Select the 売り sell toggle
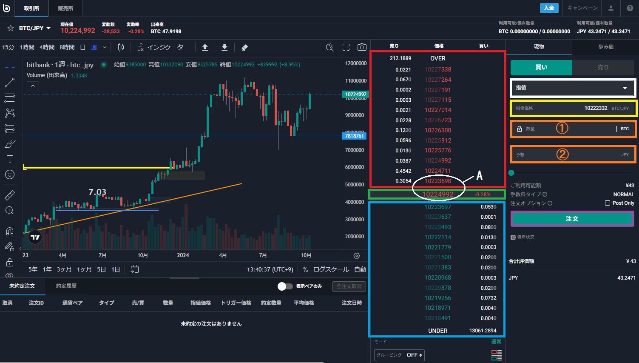 point(603,67)
